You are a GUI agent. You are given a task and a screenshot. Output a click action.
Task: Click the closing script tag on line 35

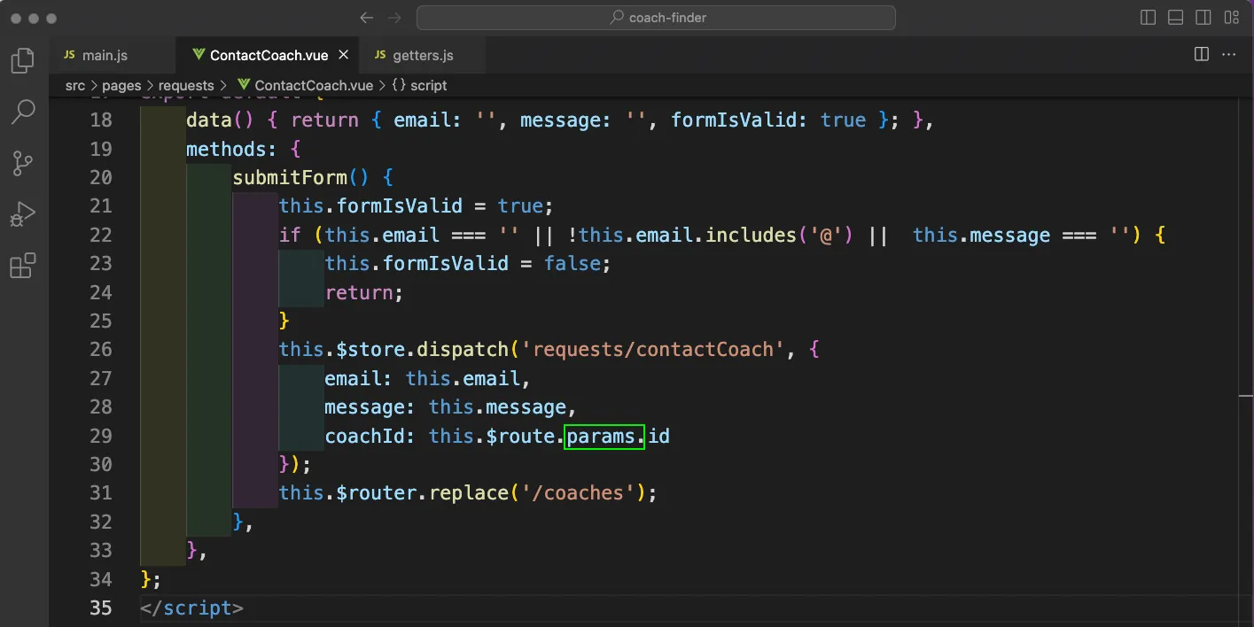click(191, 608)
